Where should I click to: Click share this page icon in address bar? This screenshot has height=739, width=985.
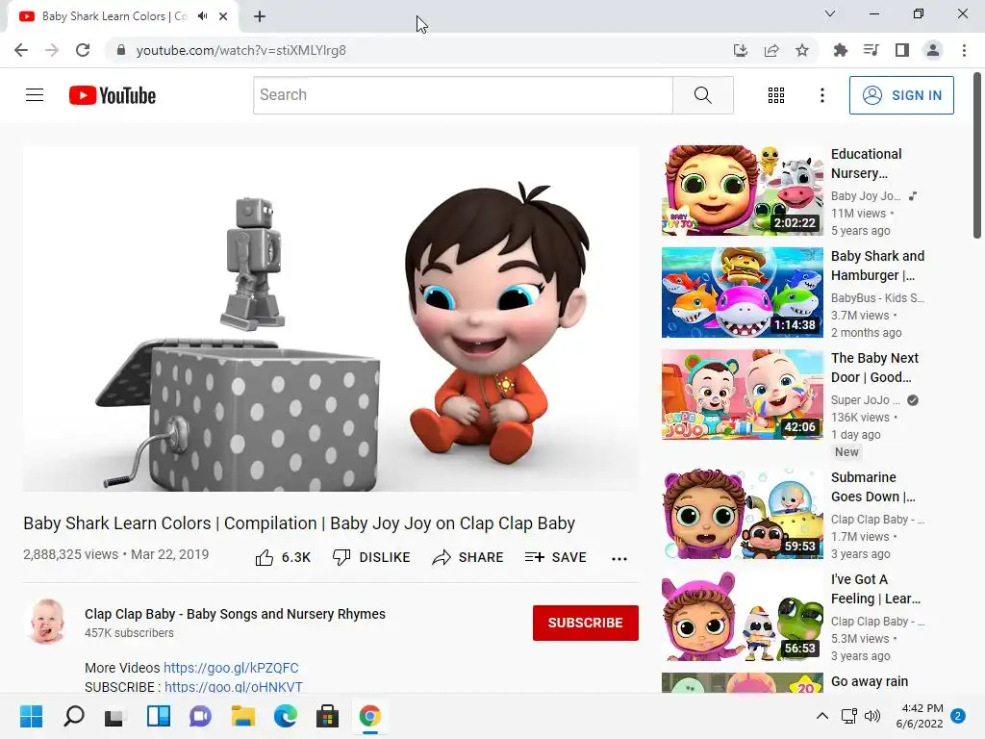771,50
